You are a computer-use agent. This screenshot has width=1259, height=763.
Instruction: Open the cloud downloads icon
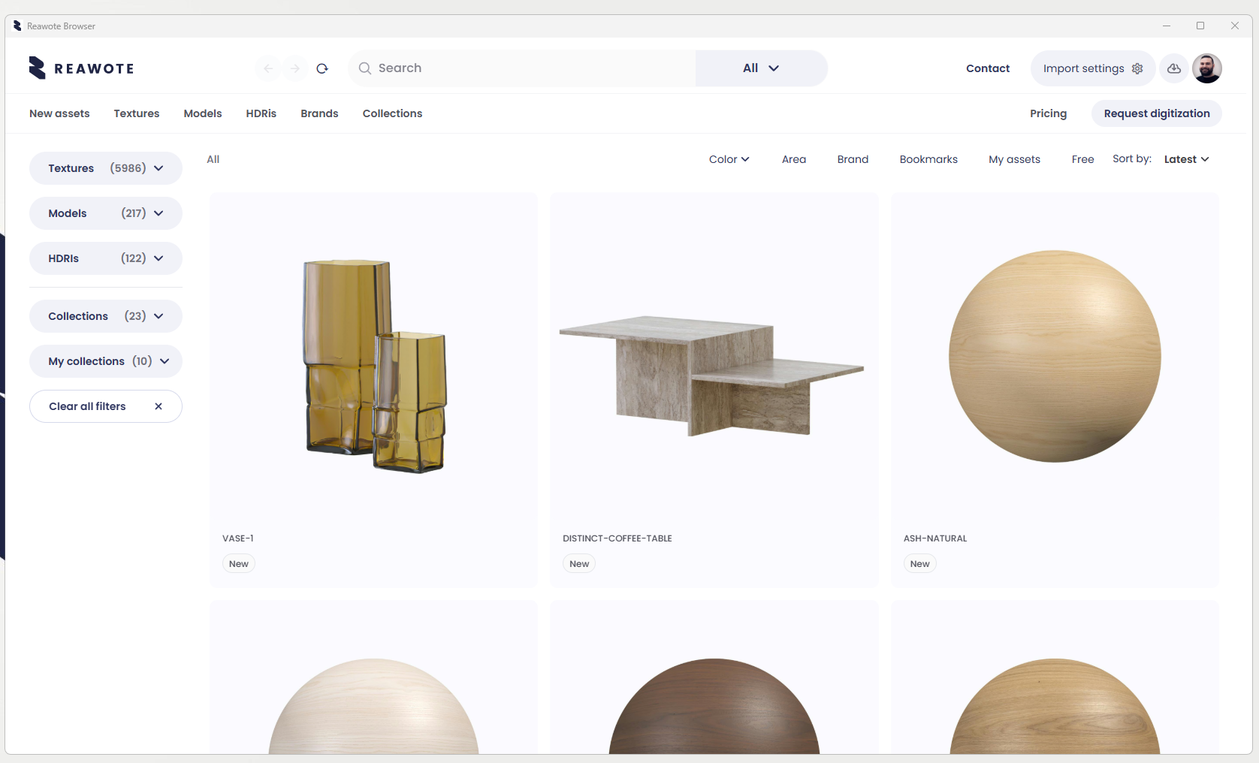(1174, 68)
